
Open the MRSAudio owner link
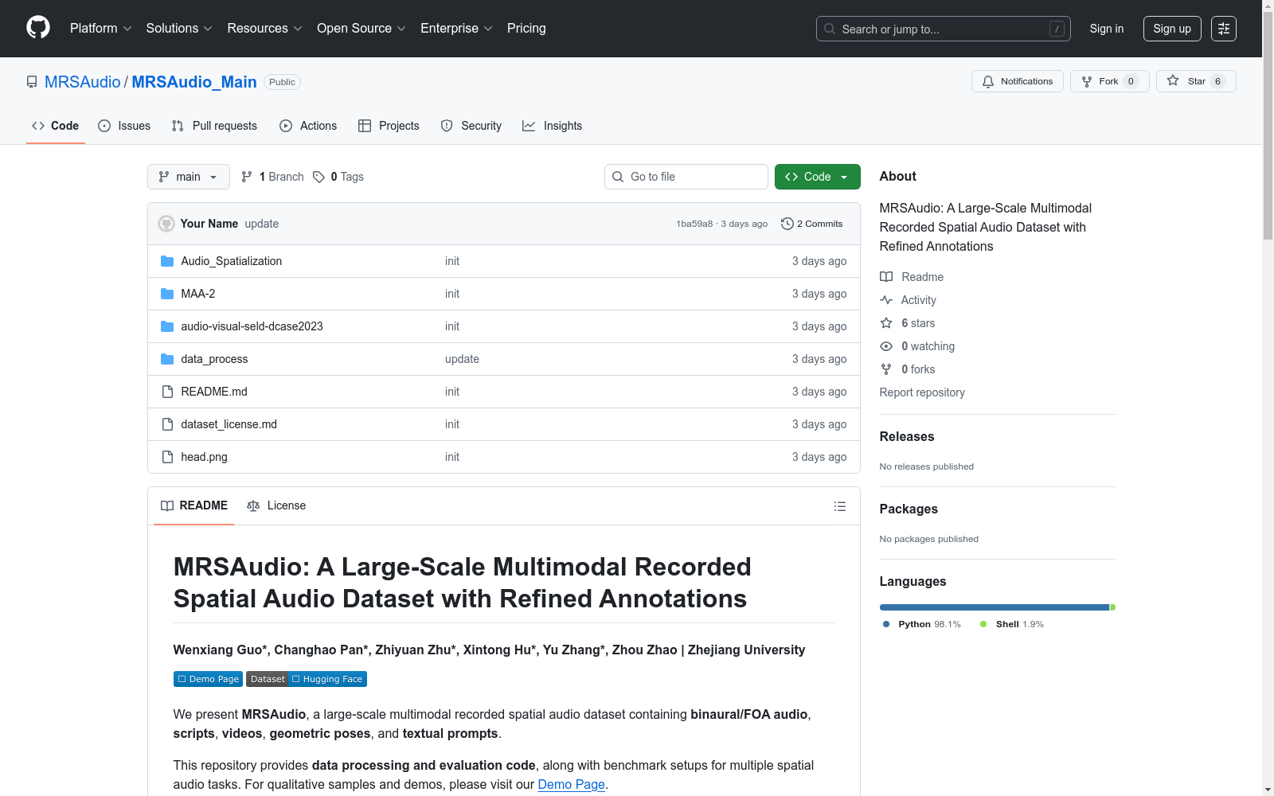pos(83,82)
